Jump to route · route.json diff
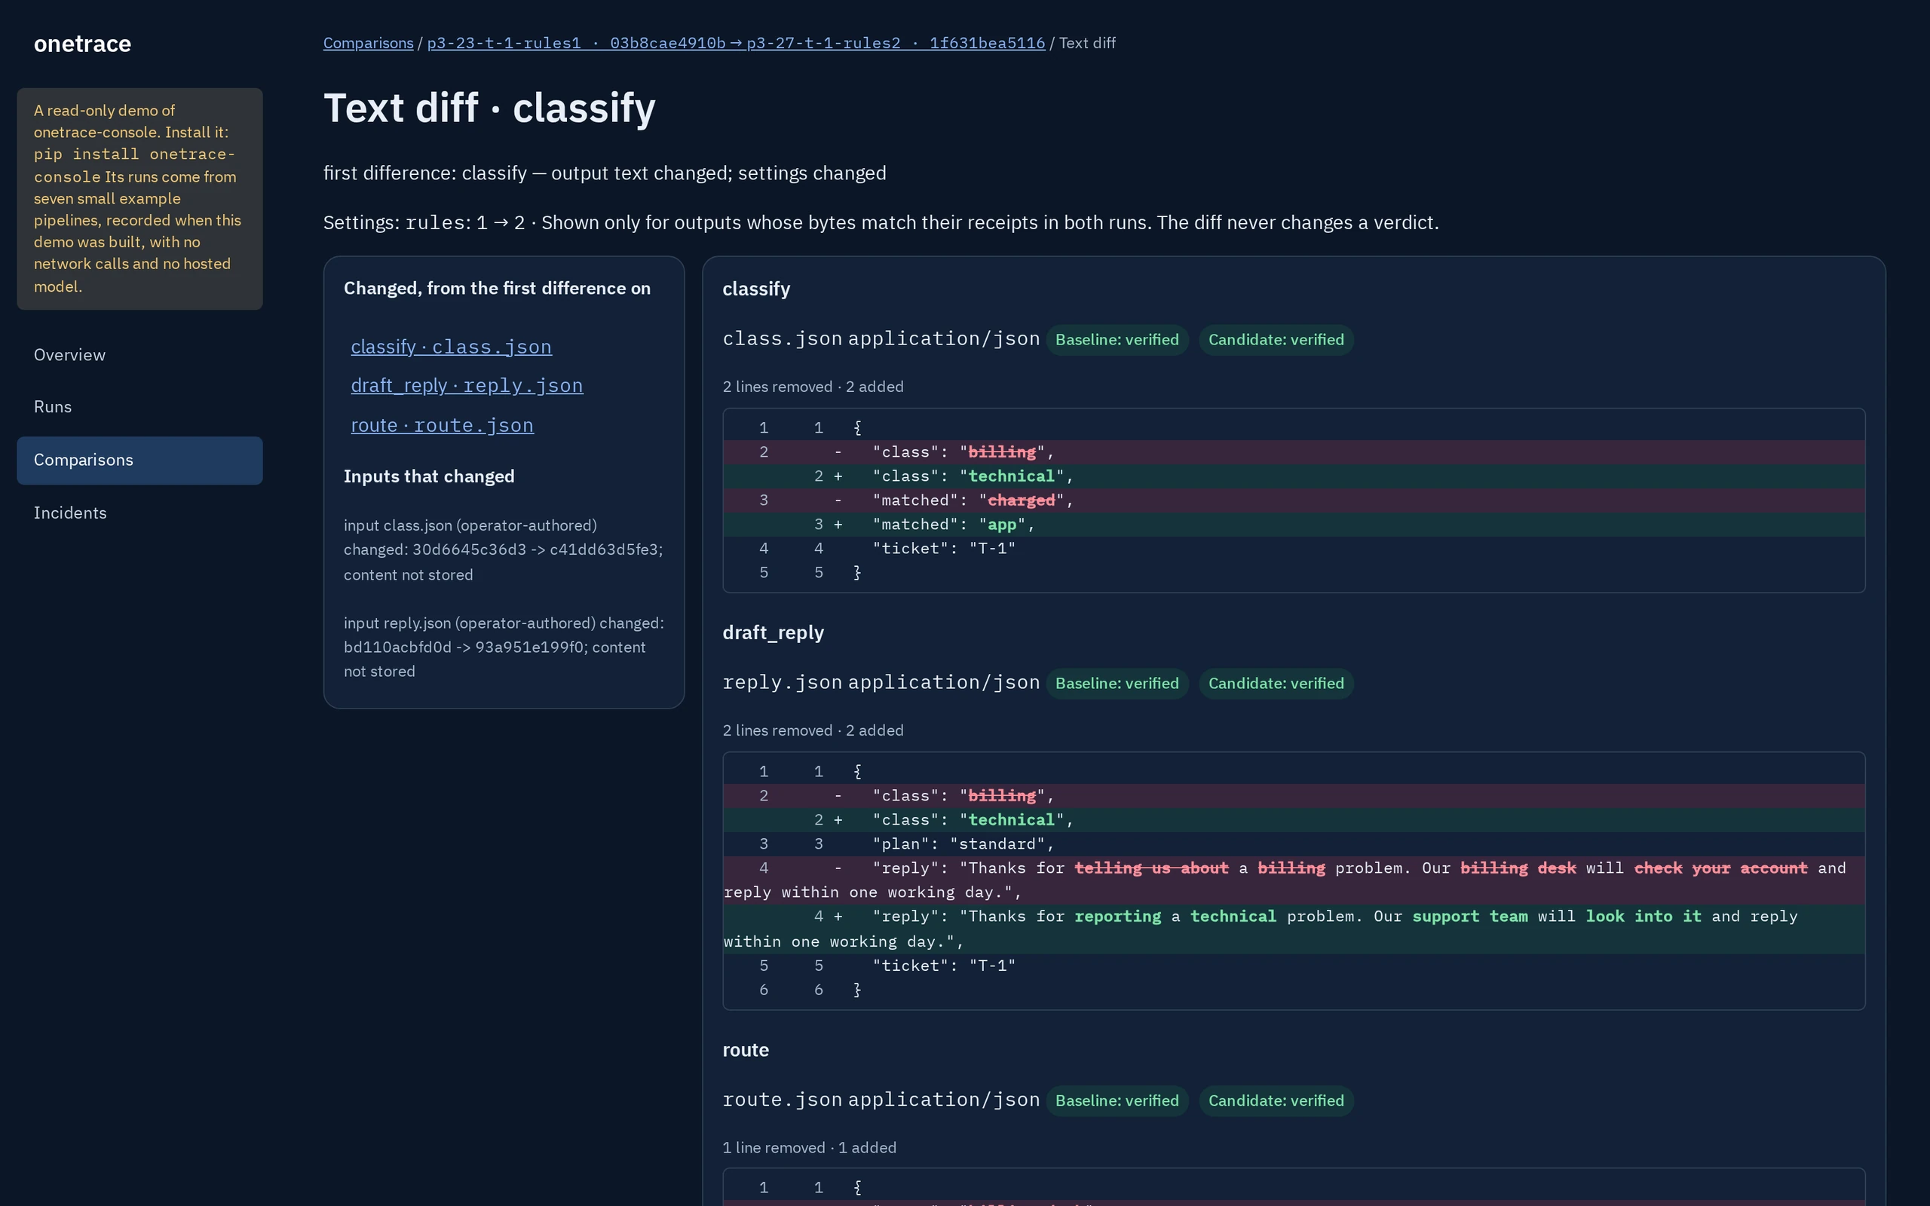The width and height of the screenshot is (1930, 1206). (442, 426)
